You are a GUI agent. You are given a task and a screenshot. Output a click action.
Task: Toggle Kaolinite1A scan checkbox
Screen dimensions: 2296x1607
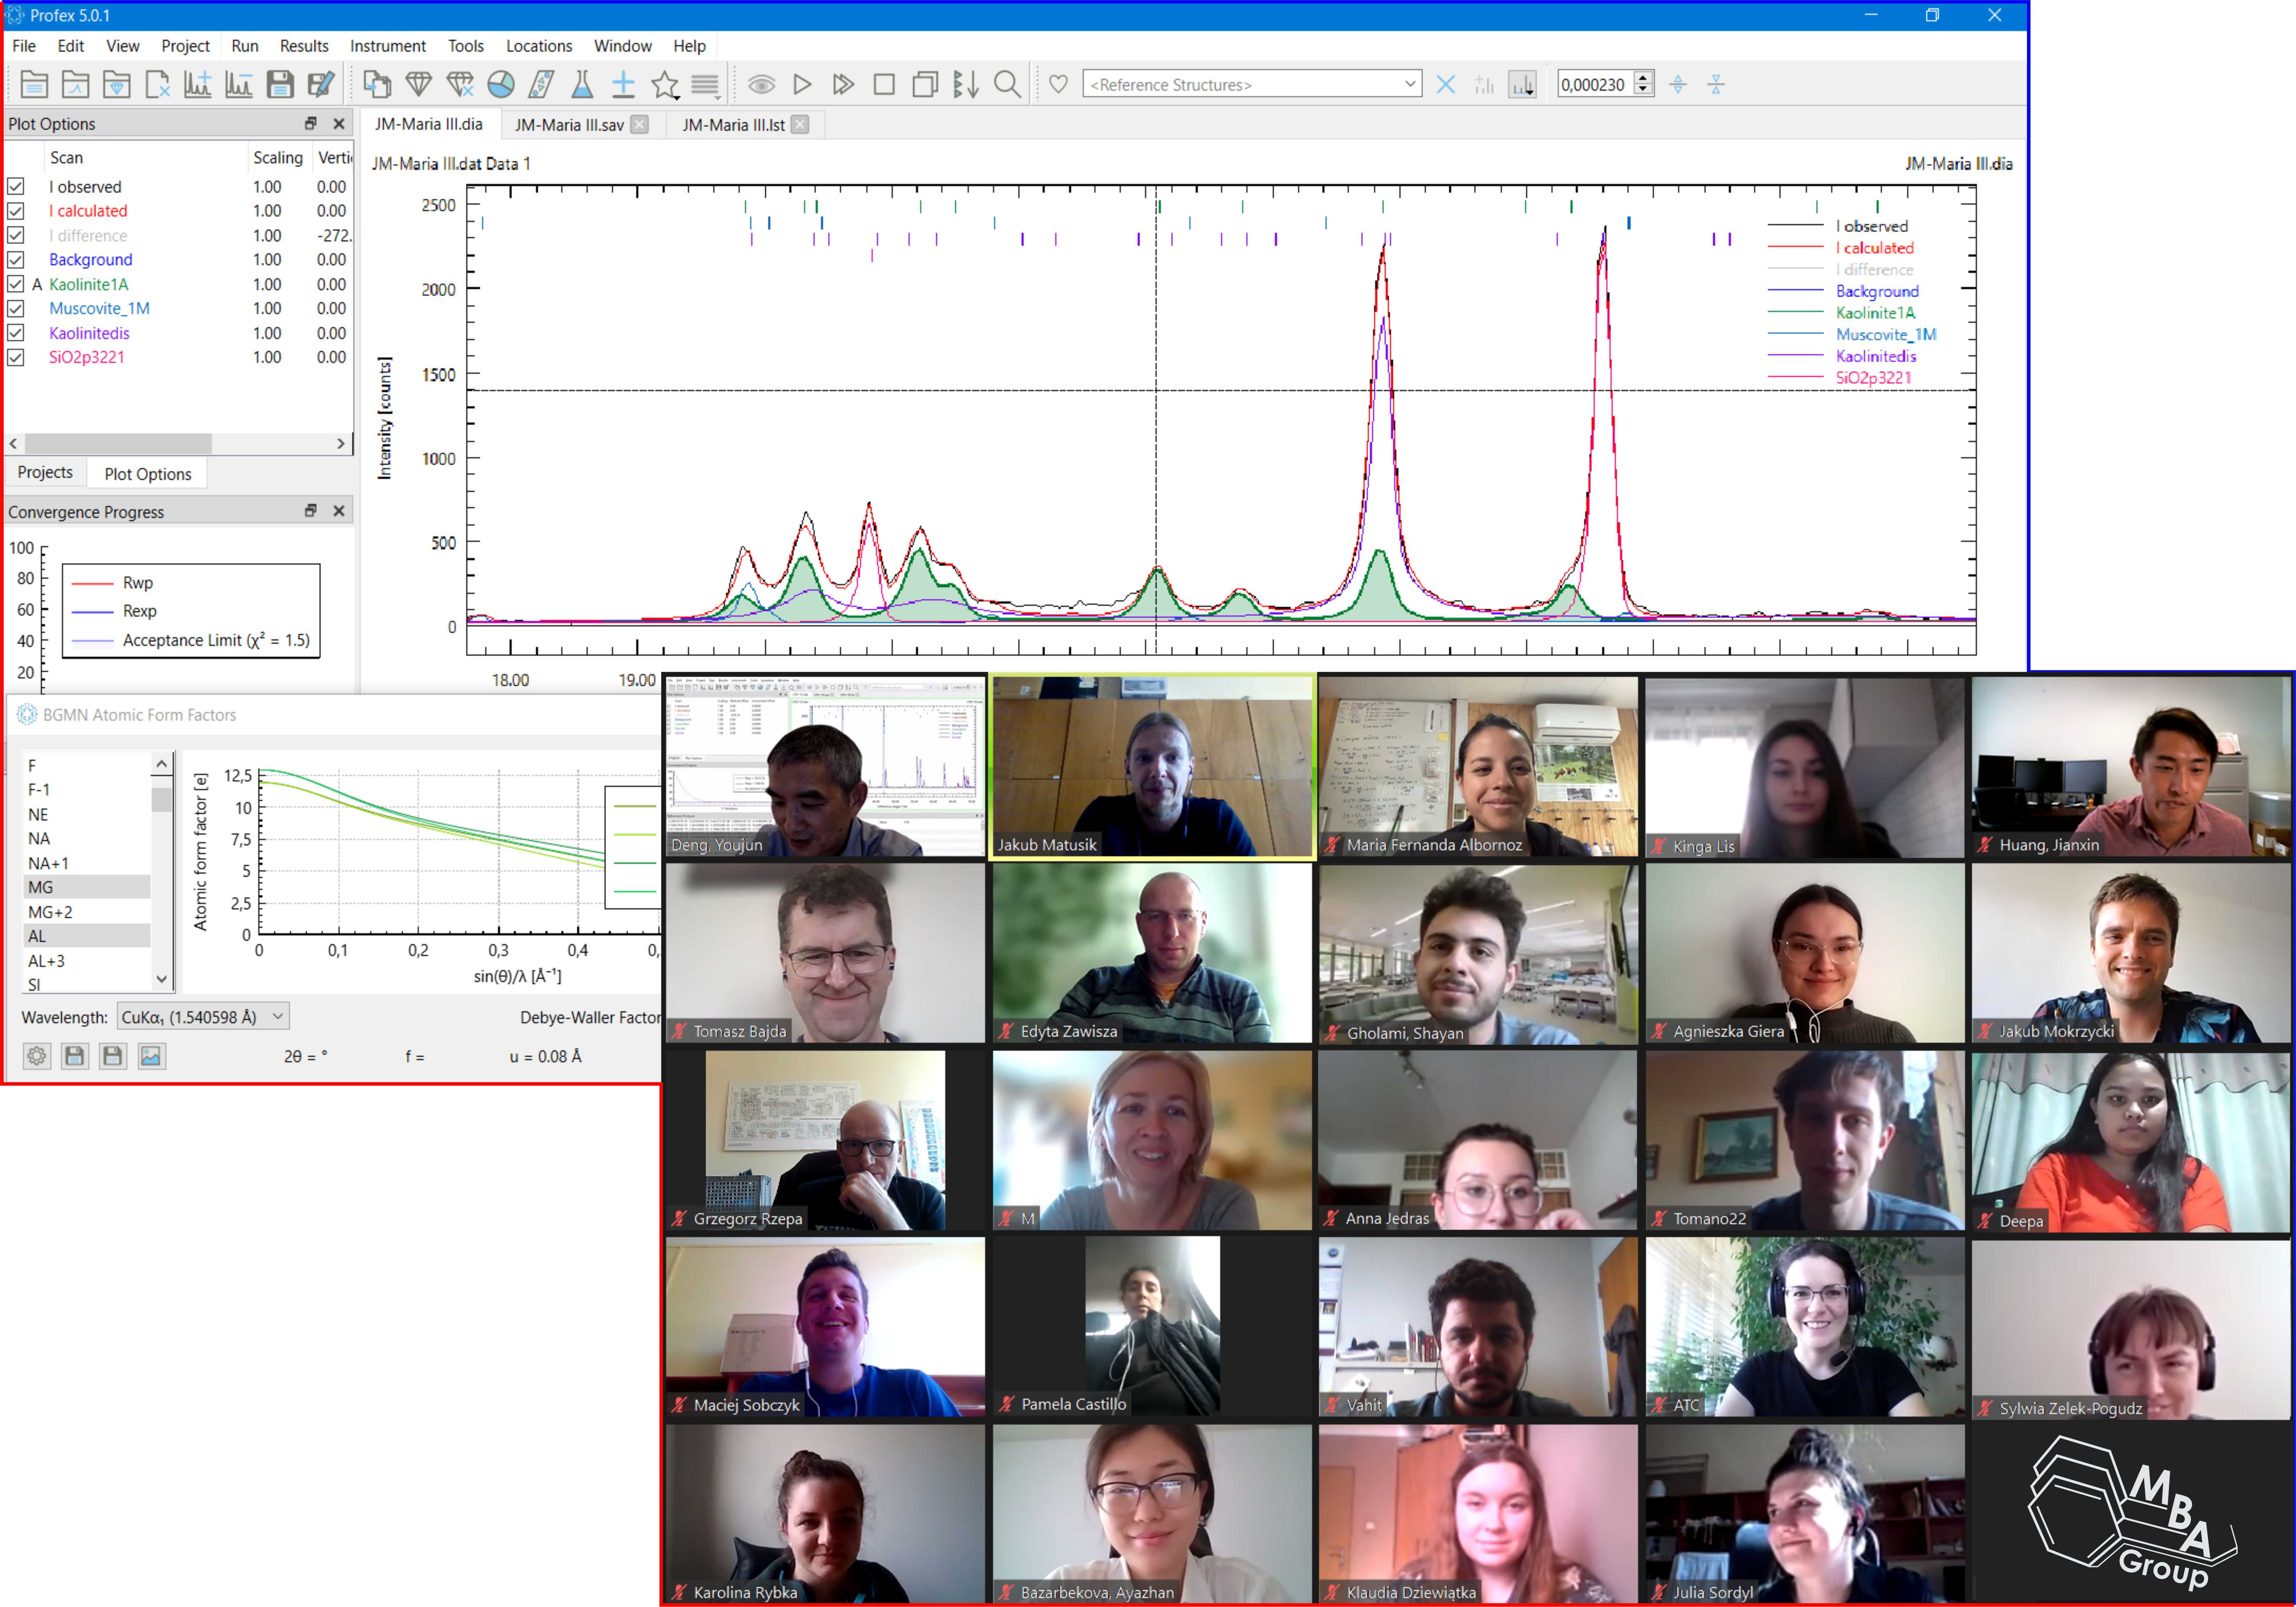coord(16,284)
